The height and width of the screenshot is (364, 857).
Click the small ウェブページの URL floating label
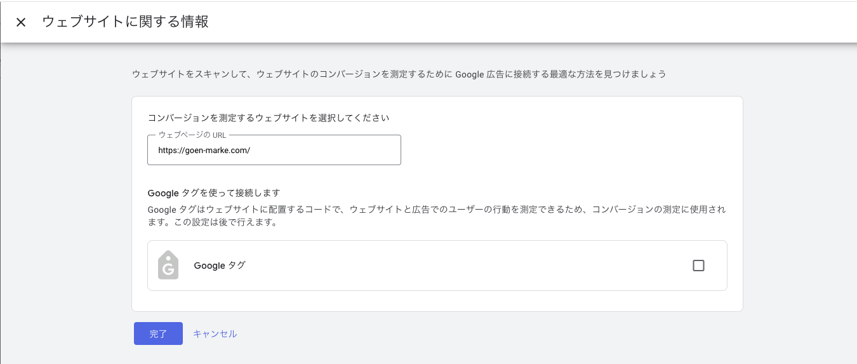(x=192, y=135)
